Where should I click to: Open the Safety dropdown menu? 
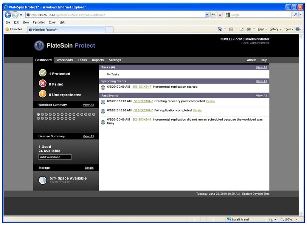coord(275,29)
